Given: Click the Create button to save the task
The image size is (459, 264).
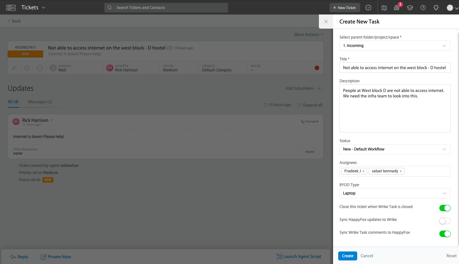Looking at the screenshot, I should [x=348, y=256].
